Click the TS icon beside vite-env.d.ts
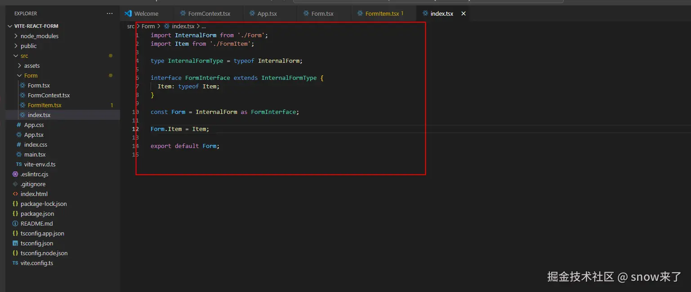 click(19, 164)
